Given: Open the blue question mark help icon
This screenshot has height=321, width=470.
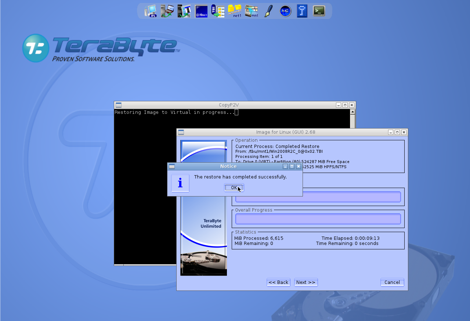Looking at the screenshot, I should (x=302, y=11).
